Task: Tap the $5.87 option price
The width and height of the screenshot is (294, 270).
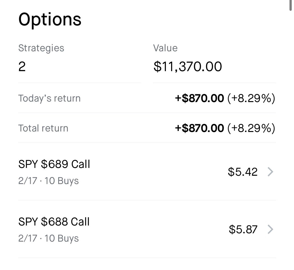Action: [x=243, y=229]
